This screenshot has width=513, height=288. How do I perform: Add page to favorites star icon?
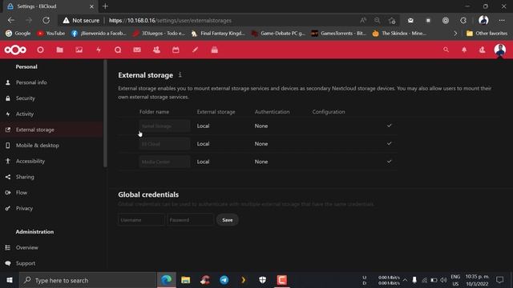(392, 21)
